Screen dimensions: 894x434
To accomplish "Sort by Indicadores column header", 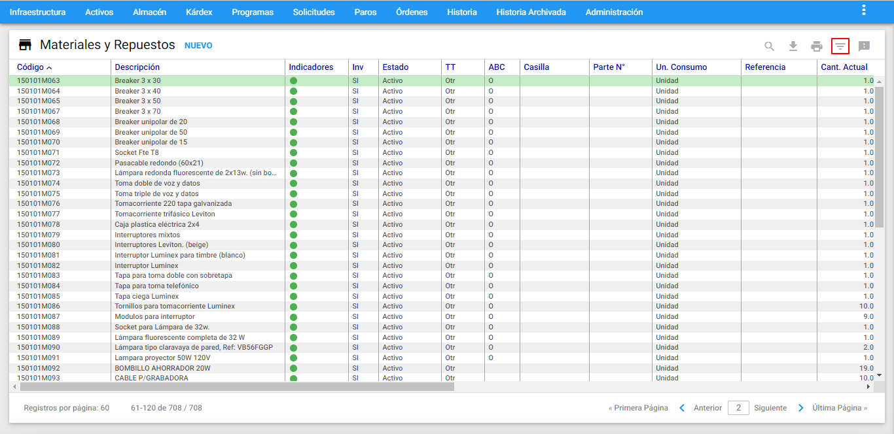I will click(311, 67).
